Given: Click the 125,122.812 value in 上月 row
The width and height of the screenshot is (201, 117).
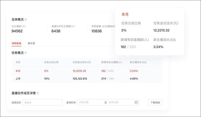Looking at the screenshot, I should click(80, 79).
